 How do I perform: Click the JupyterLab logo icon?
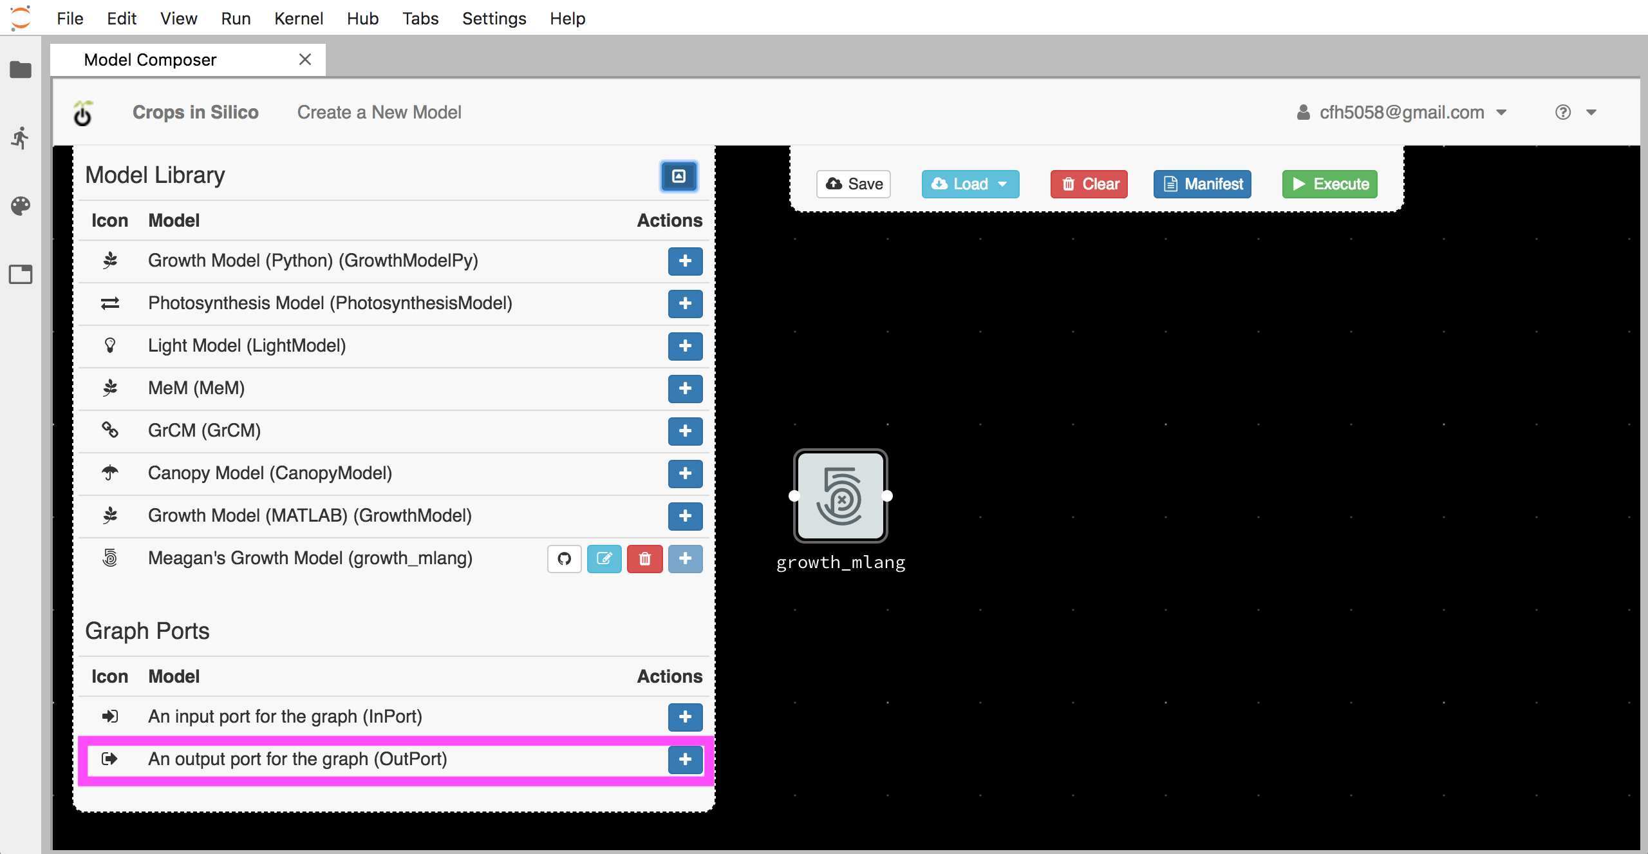21,18
